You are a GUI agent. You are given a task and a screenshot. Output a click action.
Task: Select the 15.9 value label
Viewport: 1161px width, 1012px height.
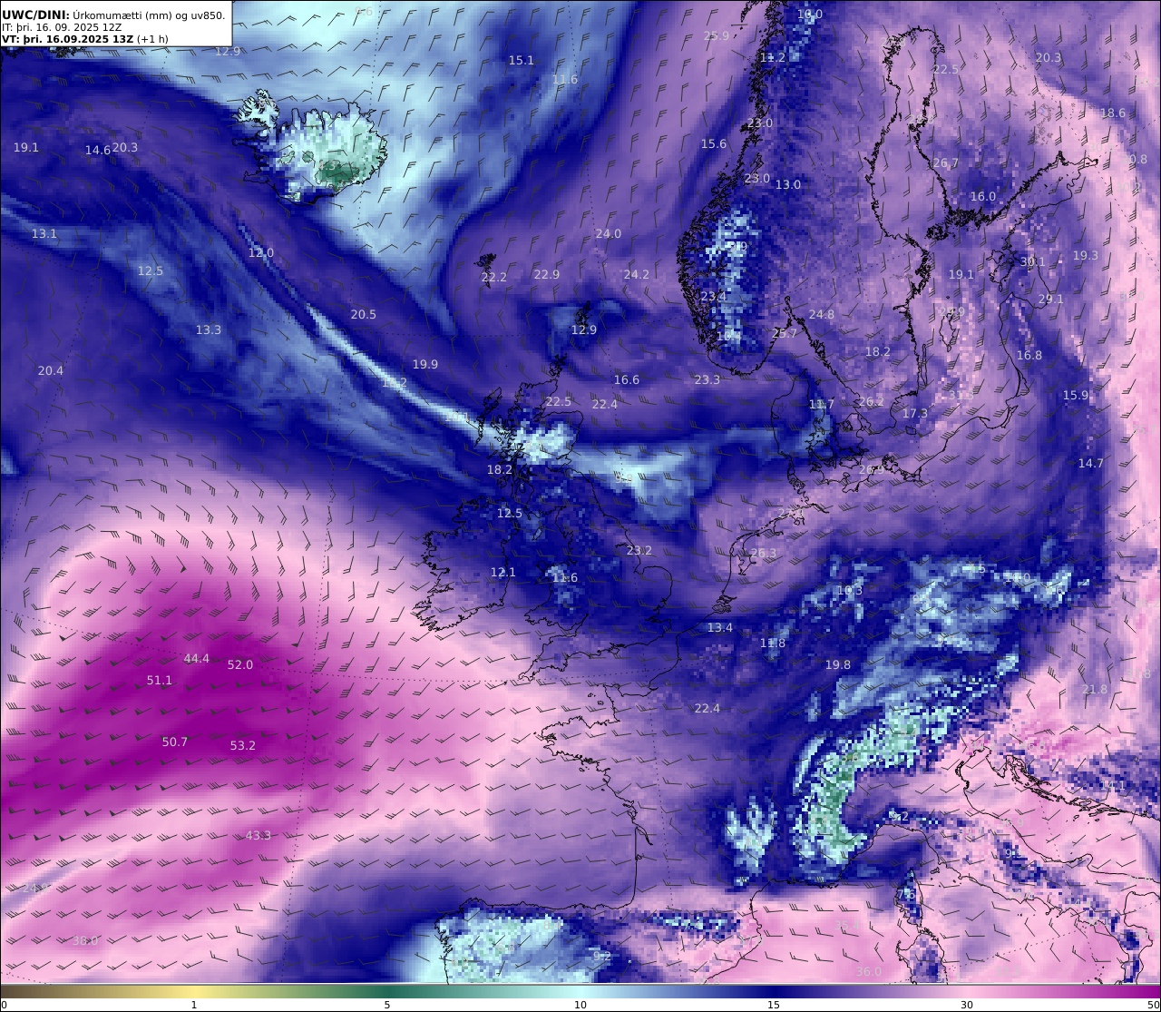(x=1075, y=395)
